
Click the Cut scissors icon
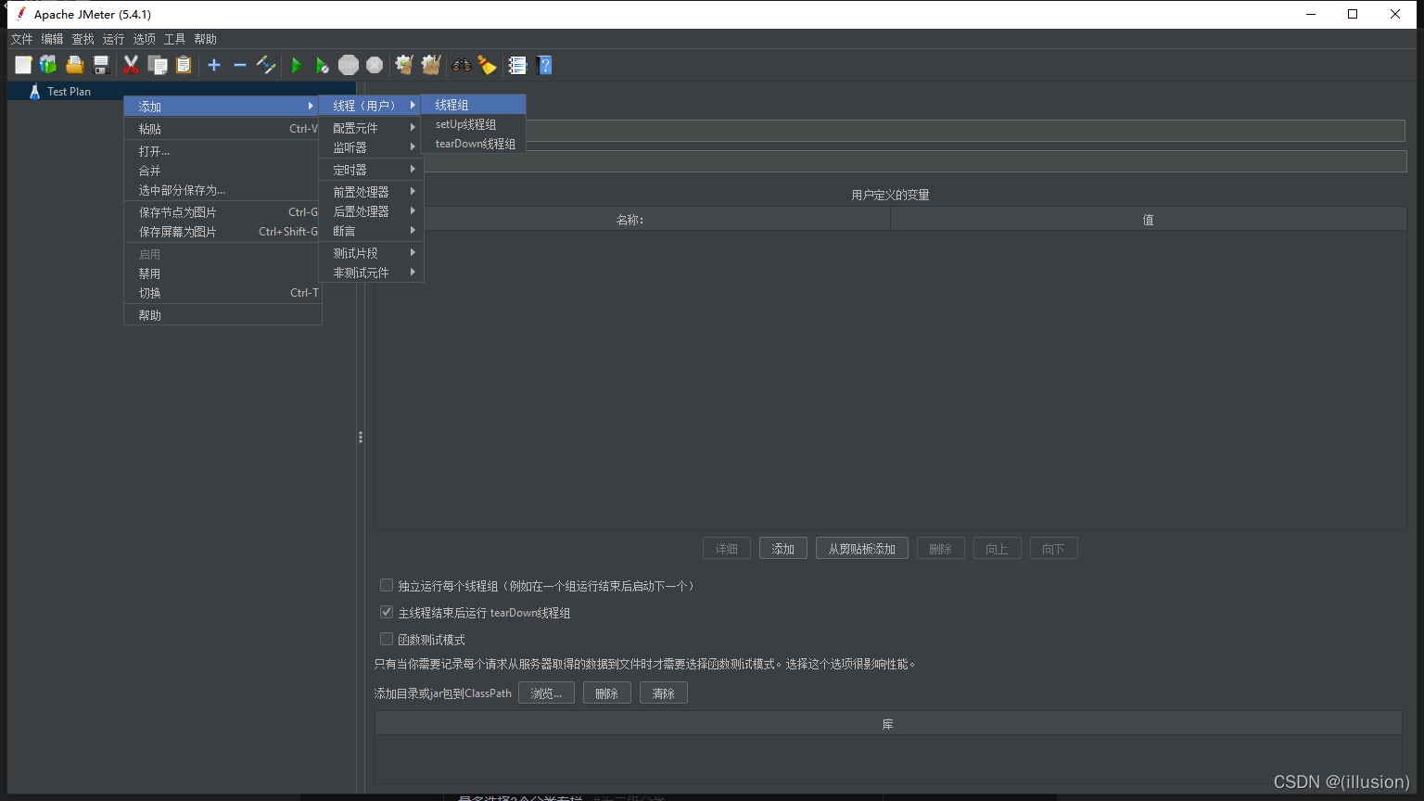131,65
